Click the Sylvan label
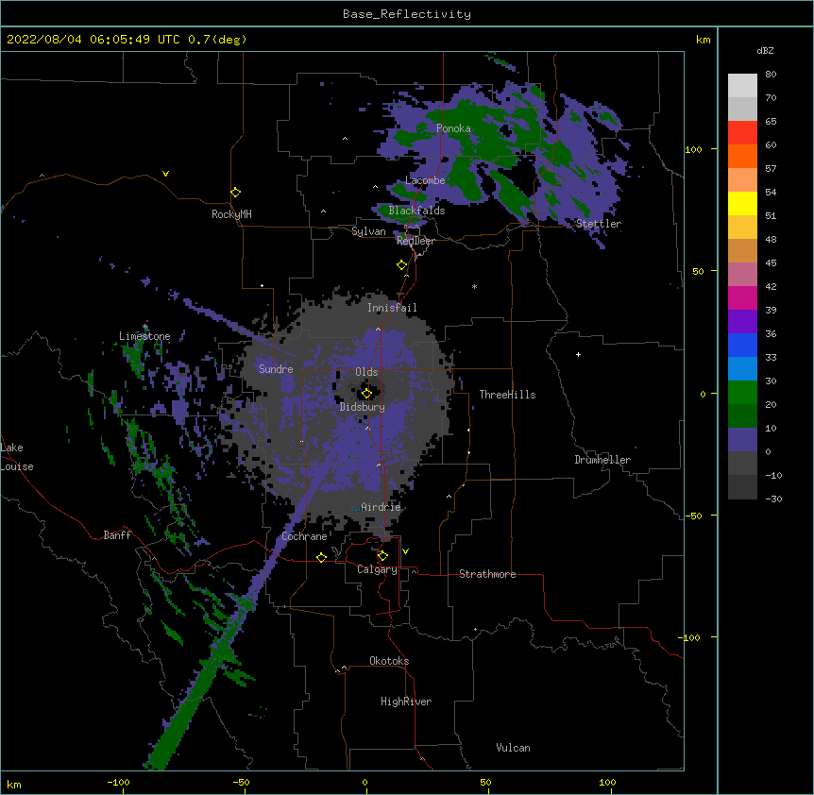 point(368,231)
